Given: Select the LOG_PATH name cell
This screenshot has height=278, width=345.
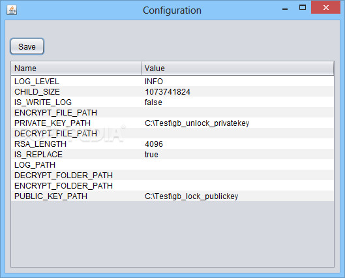Looking at the screenshot, I should click(76, 165).
